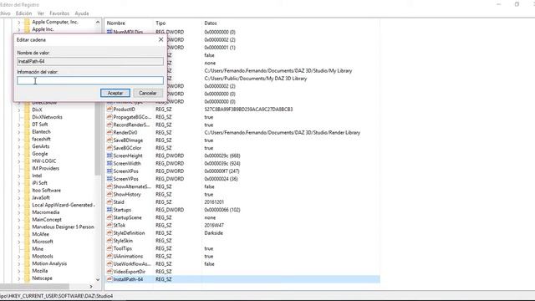This screenshot has height=301, width=535.
Task: Select the Motion Analysis key
Action: tap(49, 263)
